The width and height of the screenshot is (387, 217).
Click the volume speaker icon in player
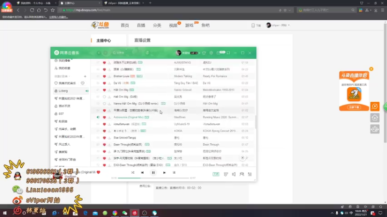tap(234, 174)
